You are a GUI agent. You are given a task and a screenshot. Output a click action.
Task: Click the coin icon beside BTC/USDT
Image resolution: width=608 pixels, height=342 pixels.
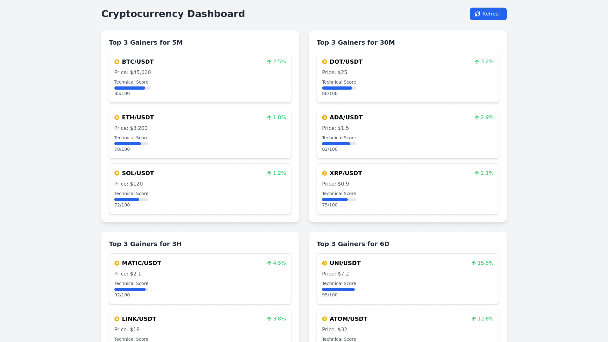[117, 62]
